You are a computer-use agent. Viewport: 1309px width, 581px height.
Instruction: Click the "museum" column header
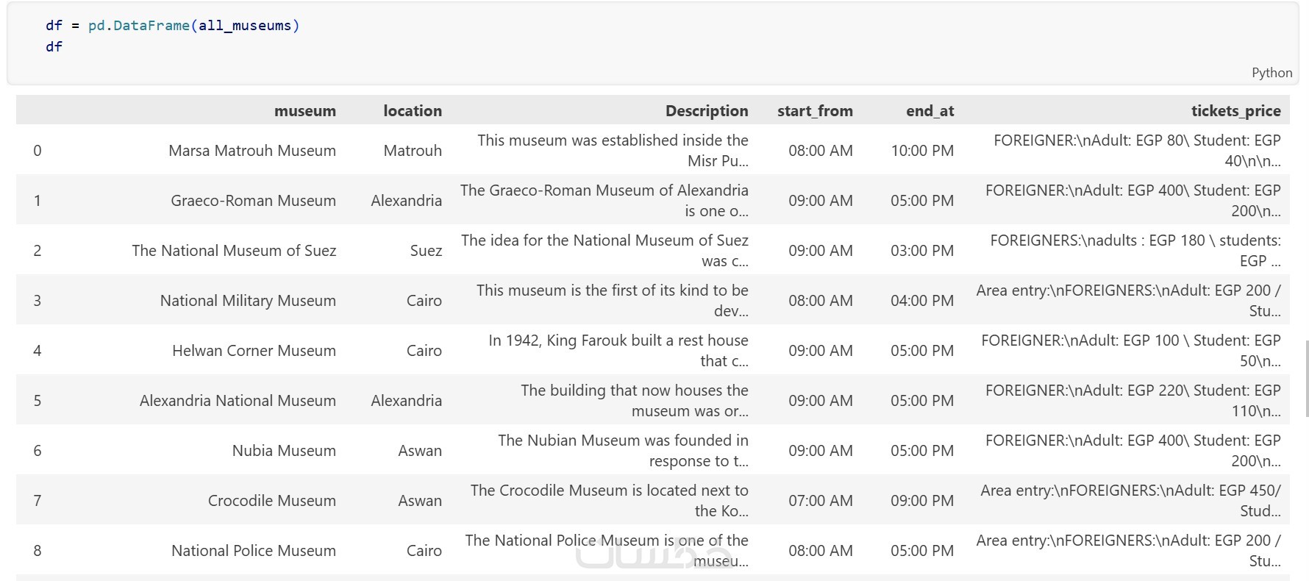pos(304,111)
